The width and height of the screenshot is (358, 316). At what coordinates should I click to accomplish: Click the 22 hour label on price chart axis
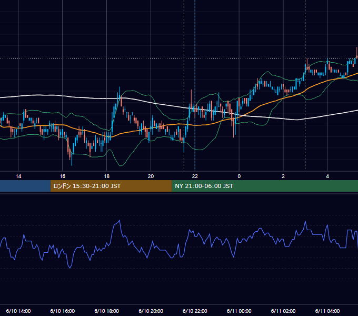pyautogui.click(x=195, y=176)
